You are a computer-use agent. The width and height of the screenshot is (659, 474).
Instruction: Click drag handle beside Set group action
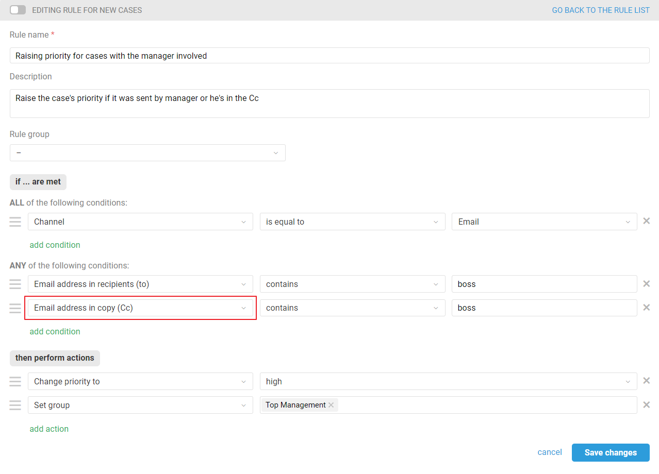(15, 405)
